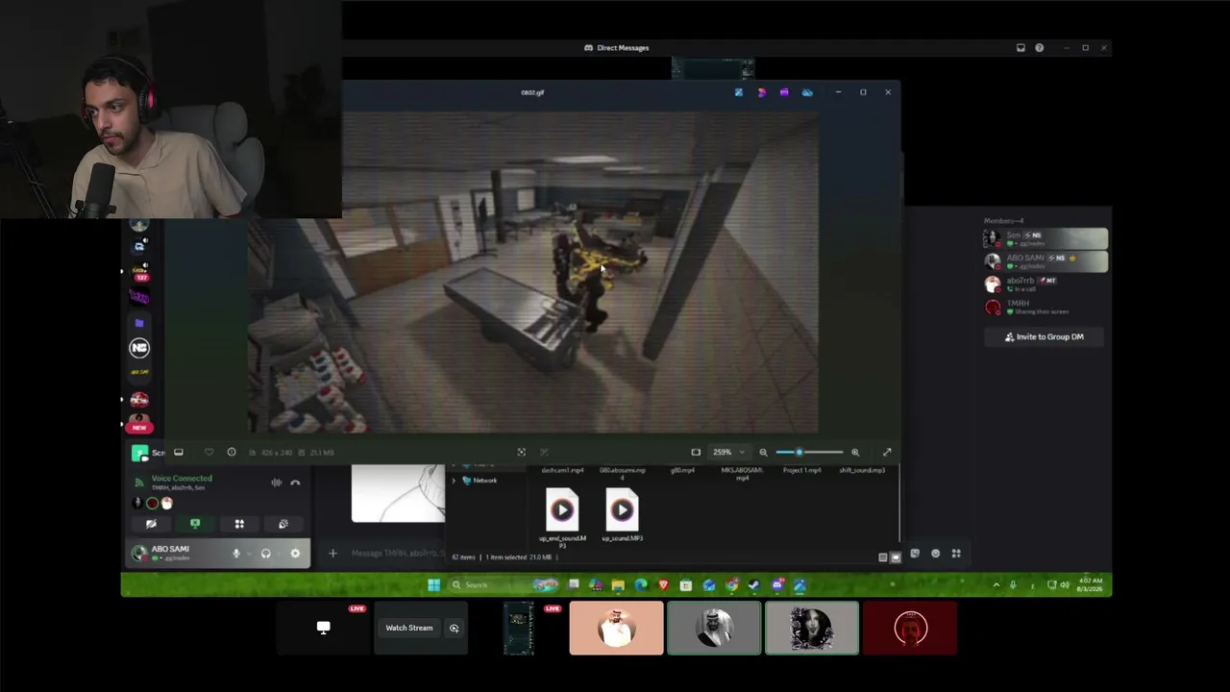Select the up_sound.MP3 file icon
The image size is (1230, 692).
point(622,509)
